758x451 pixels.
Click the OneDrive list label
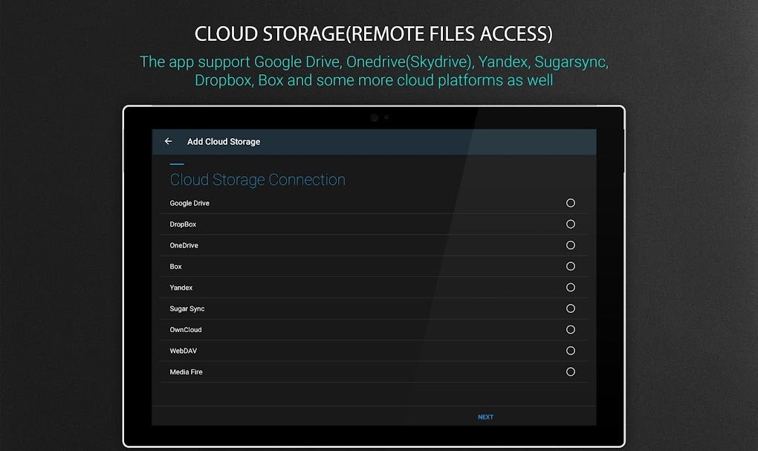coord(184,245)
